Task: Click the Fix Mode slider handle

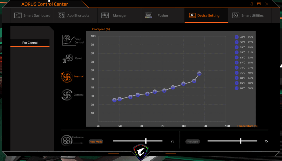Action: (x=241, y=141)
